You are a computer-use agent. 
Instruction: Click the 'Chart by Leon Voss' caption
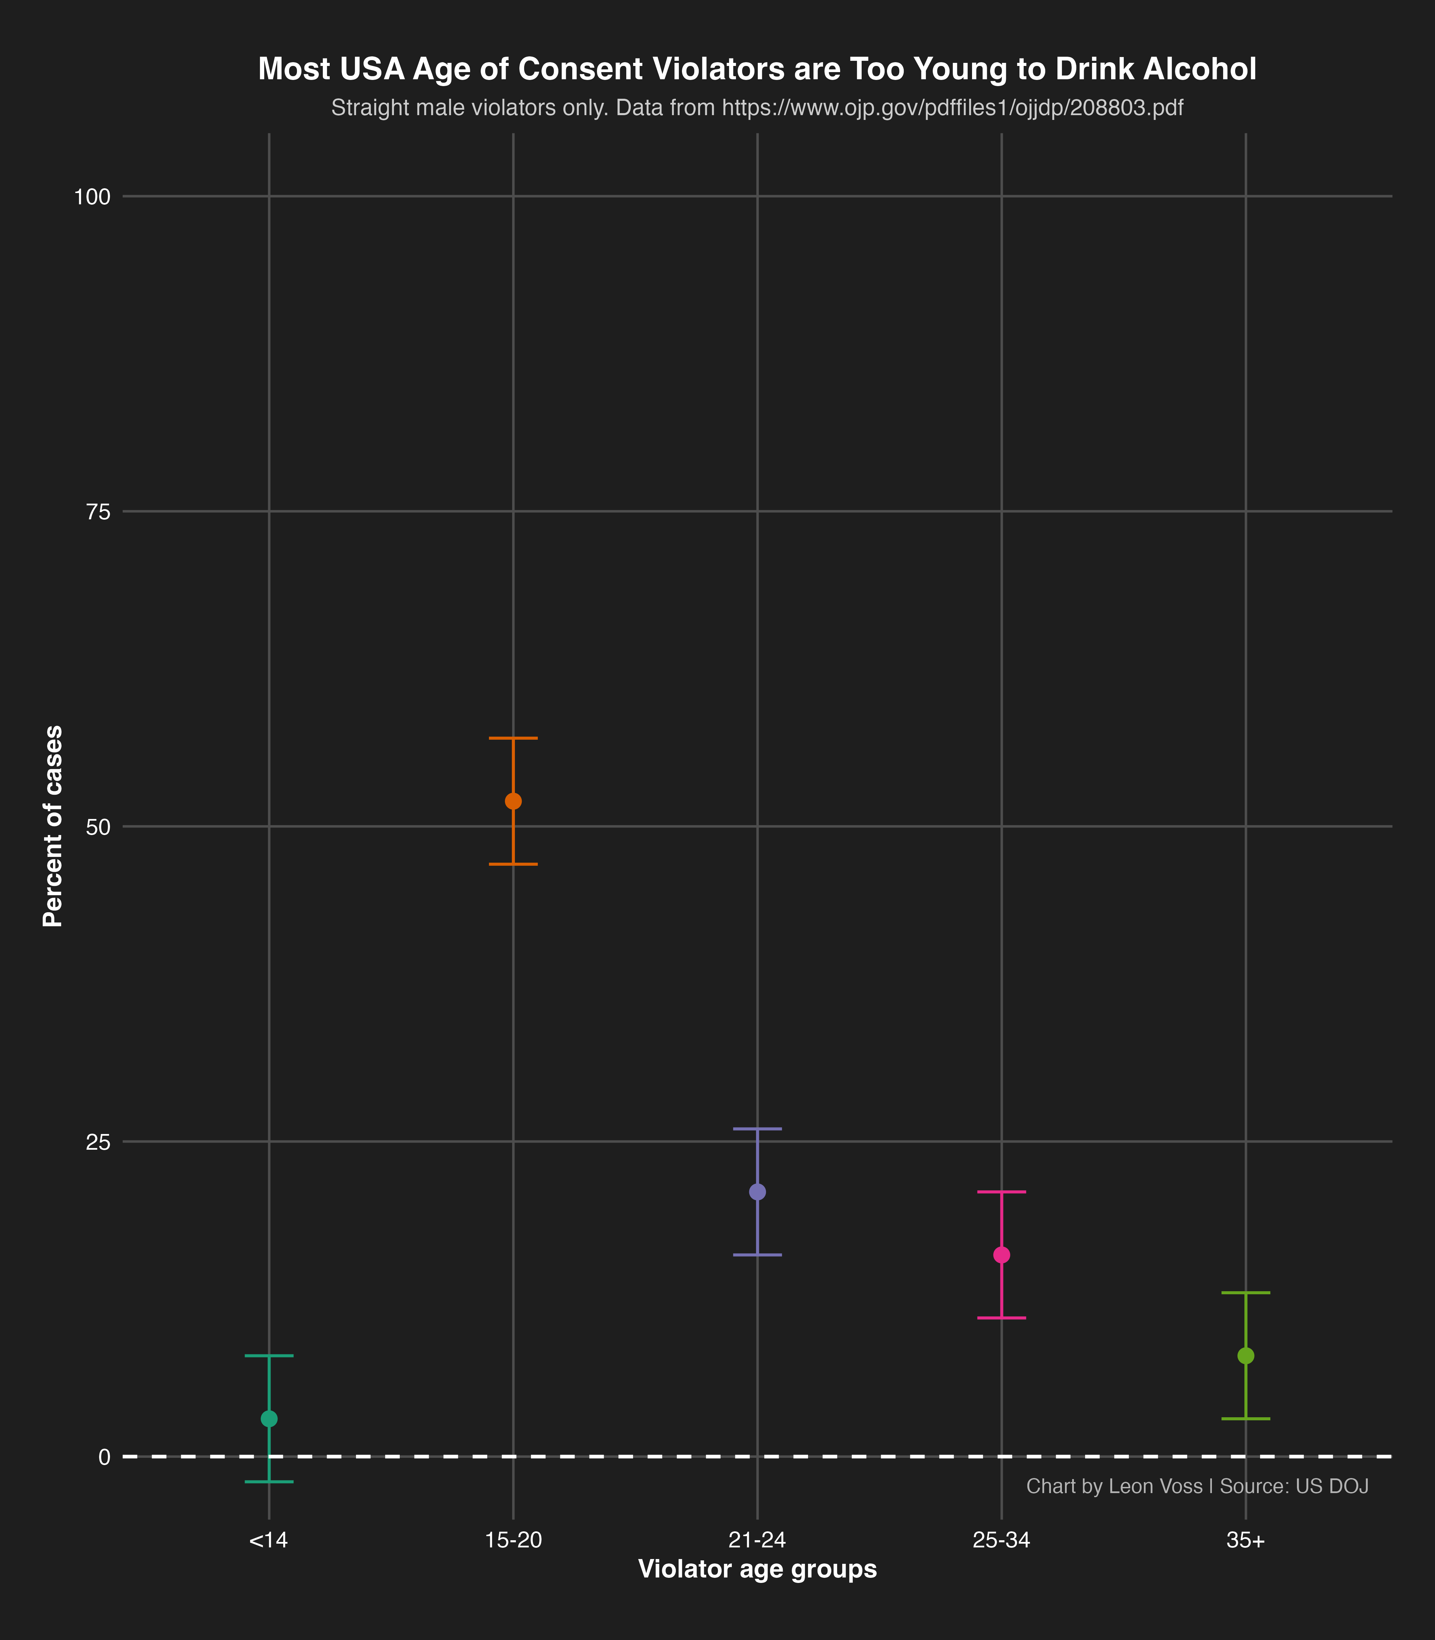[x=1197, y=1486]
